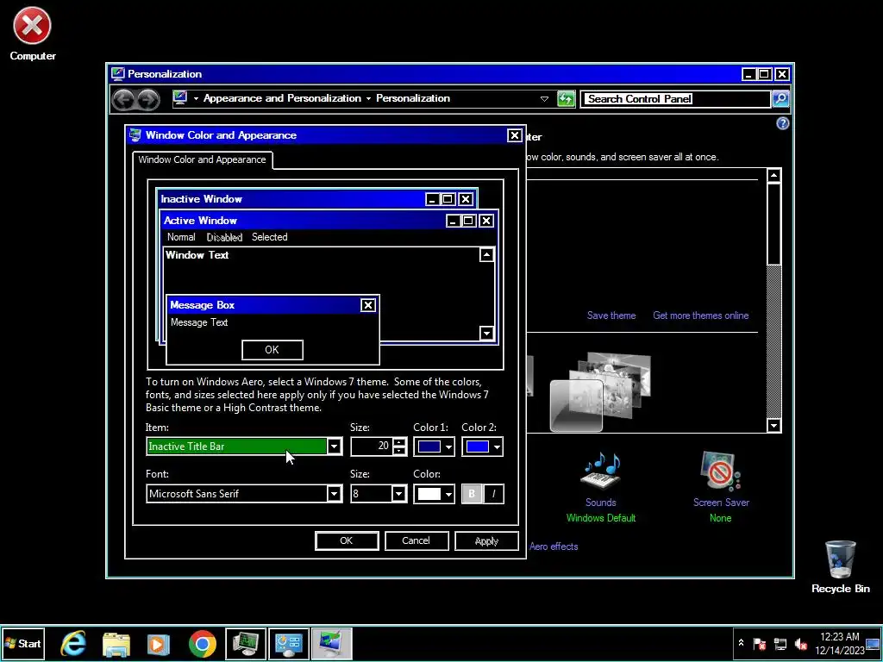Refresh the Control Panel address bar
The height and width of the screenshot is (662, 883).
(566, 99)
